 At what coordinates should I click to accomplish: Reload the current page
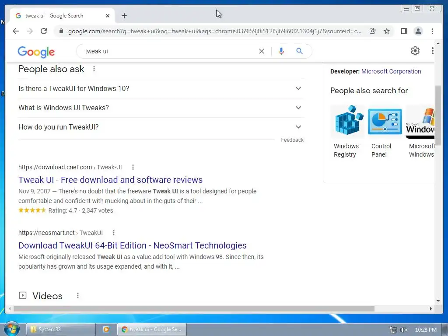(x=44, y=31)
